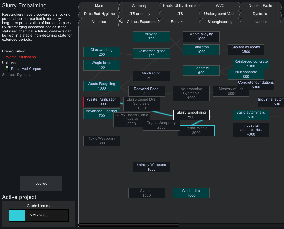The image size is (284, 229).
Task: Select the Dystopia tab
Action: [x=260, y=14]
